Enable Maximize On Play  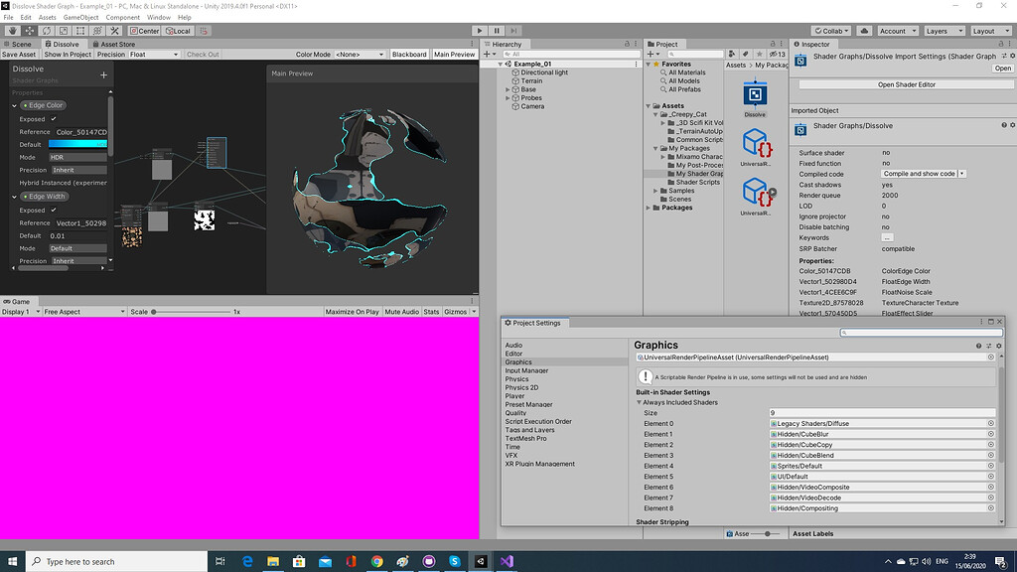click(355, 310)
